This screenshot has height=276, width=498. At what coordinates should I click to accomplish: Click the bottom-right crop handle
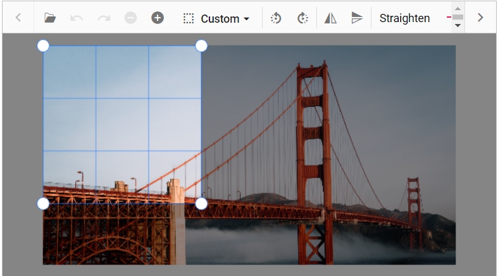click(201, 204)
